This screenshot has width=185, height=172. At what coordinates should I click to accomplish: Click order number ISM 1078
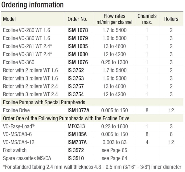pos(78,30)
